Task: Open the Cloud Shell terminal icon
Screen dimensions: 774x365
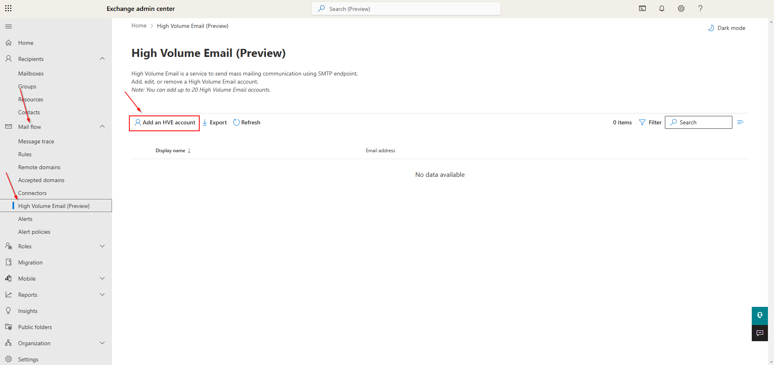Action: 642,8
